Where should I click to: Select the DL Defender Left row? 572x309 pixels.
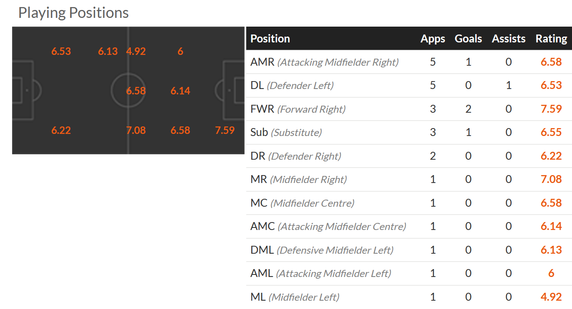coord(292,86)
